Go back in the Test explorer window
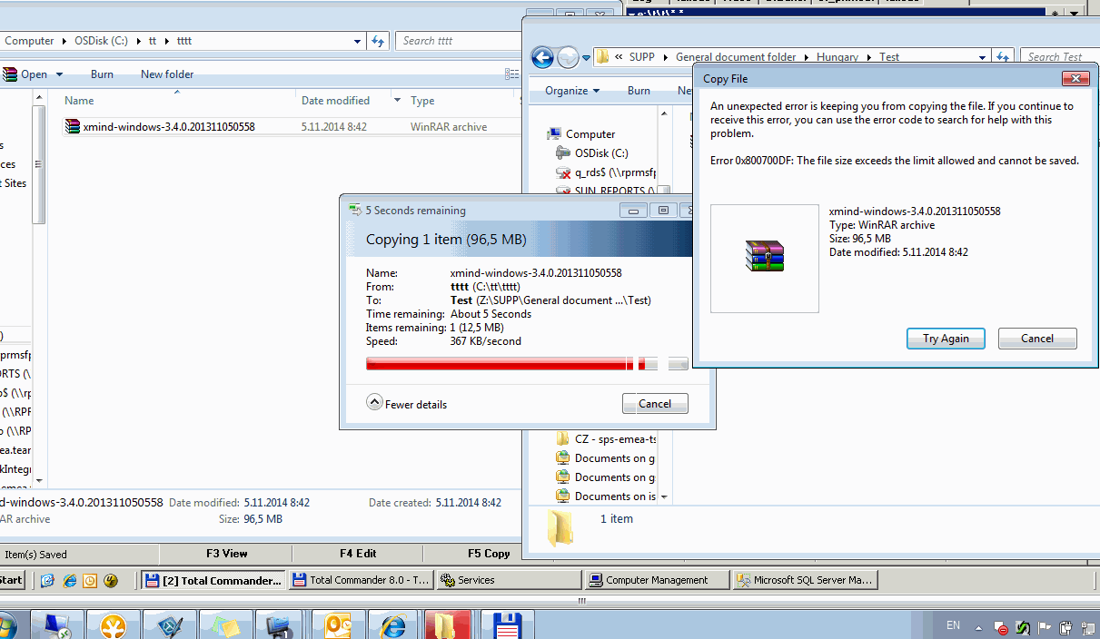1100x639 pixels. pyautogui.click(x=542, y=57)
